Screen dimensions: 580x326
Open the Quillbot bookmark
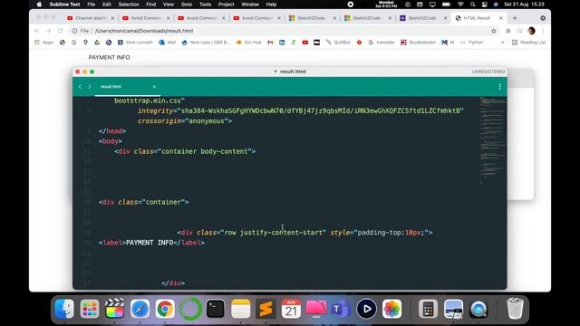(x=338, y=43)
